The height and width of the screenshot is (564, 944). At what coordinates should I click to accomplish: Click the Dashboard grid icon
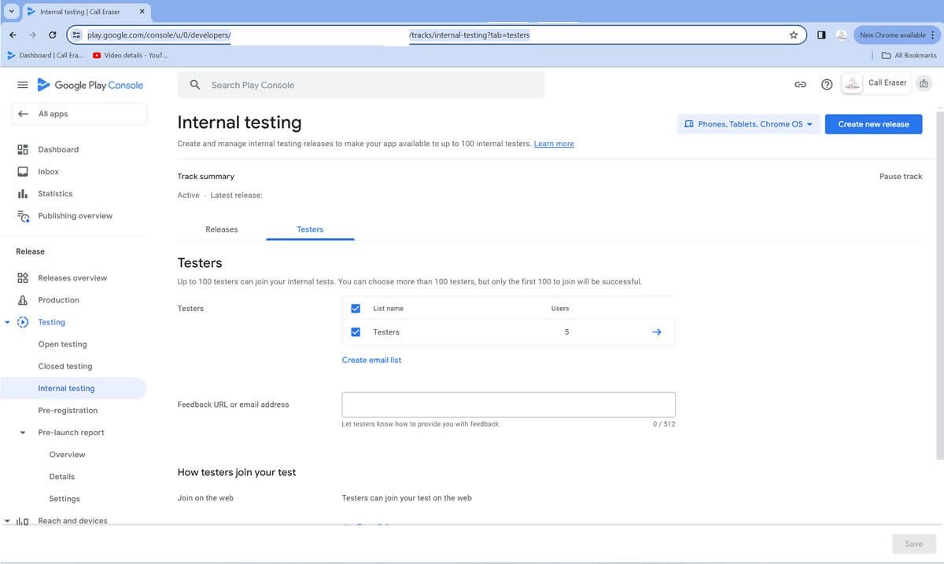pyautogui.click(x=23, y=149)
